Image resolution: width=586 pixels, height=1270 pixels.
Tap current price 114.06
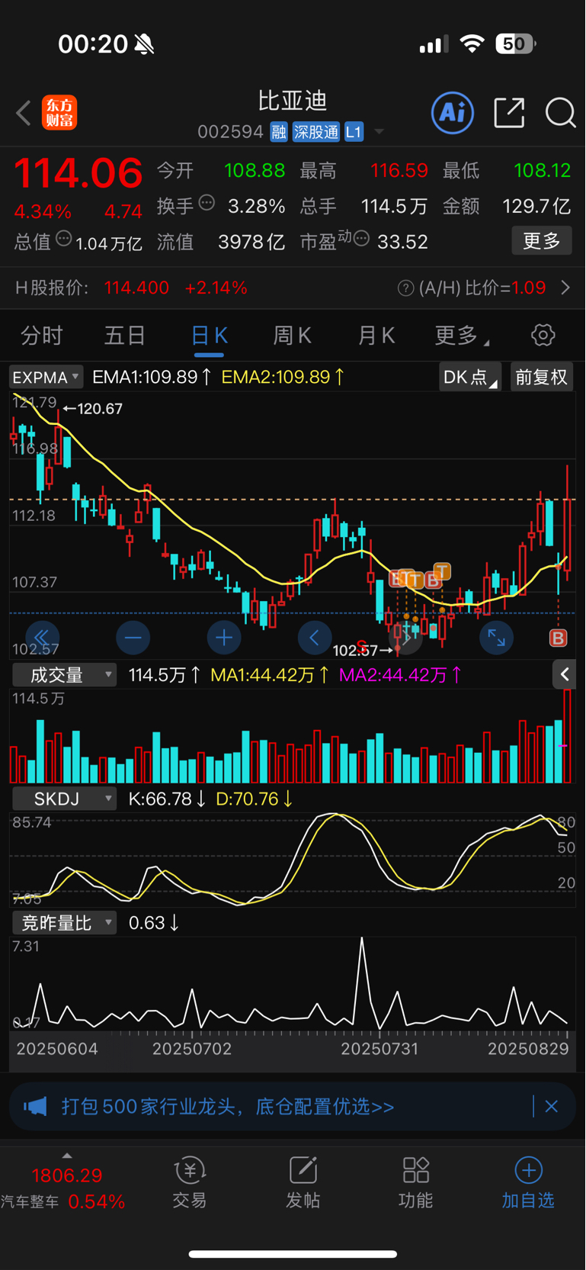pyautogui.click(x=78, y=173)
